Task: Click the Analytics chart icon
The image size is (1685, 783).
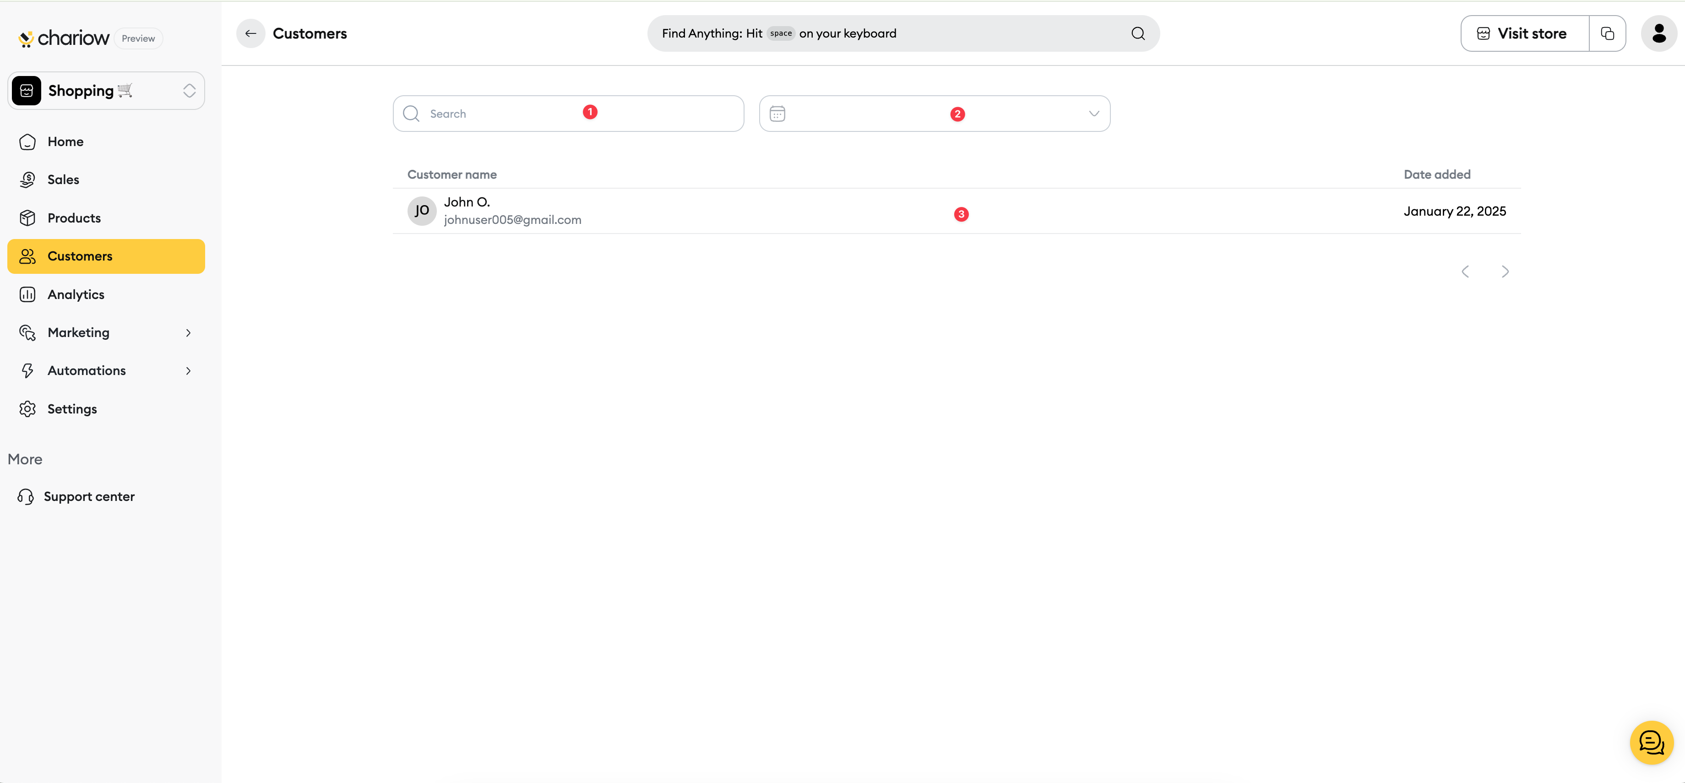Action: (27, 294)
